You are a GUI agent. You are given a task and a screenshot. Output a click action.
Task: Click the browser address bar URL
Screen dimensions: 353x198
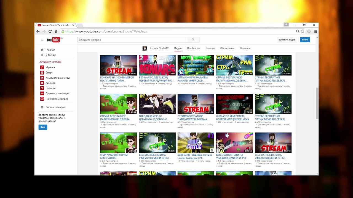[x=106, y=31]
